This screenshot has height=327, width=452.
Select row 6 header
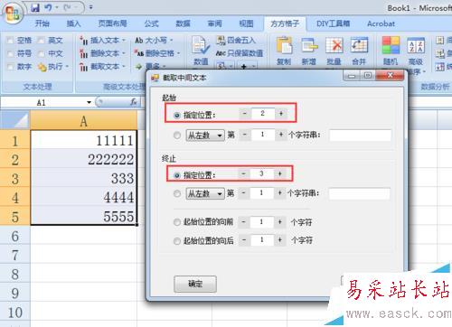pyautogui.click(x=15, y=236)
